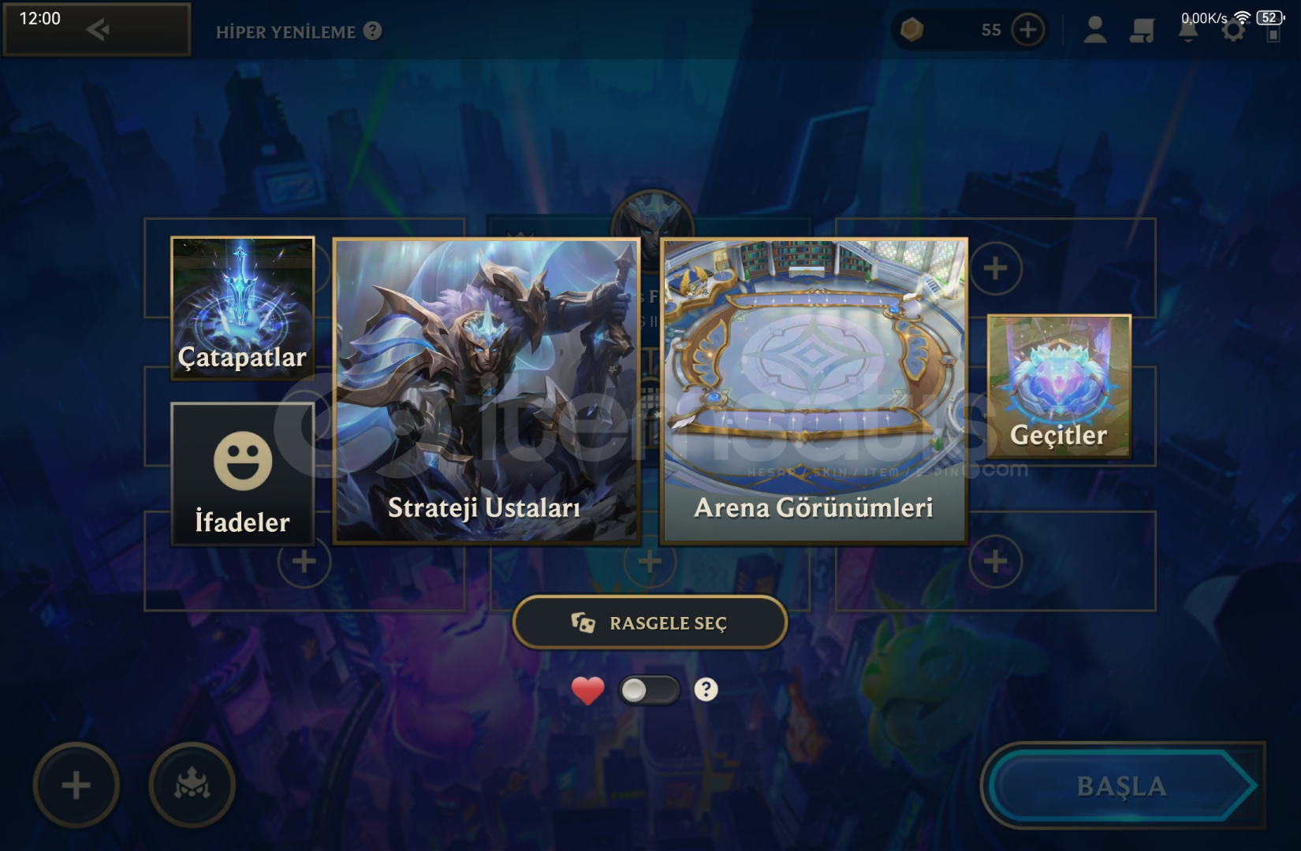Click the round plus button at bottom left
This screenshot has height=851, width=1301.
coord(76,785)
